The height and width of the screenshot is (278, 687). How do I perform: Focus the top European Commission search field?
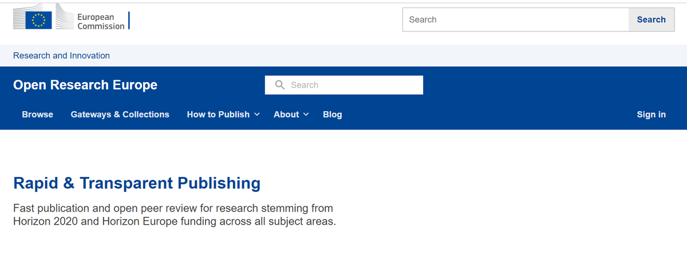516,19
